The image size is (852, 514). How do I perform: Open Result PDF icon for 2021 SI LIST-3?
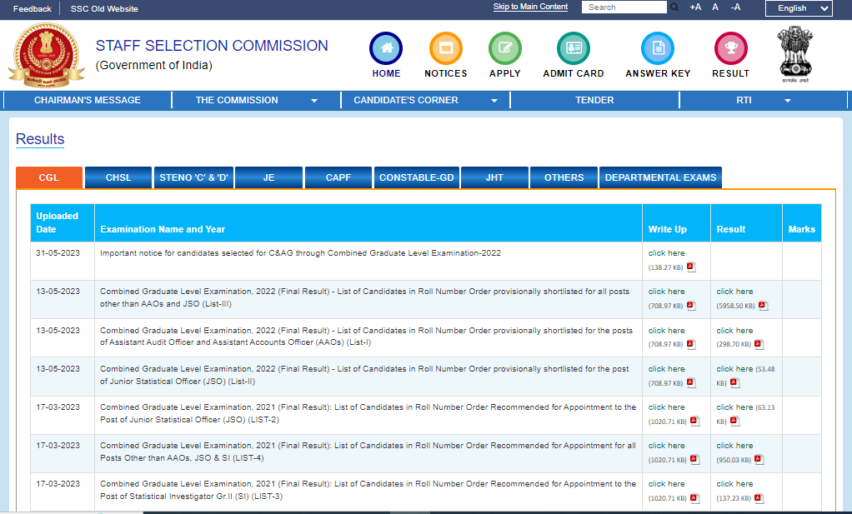click(x=759, y=497)
